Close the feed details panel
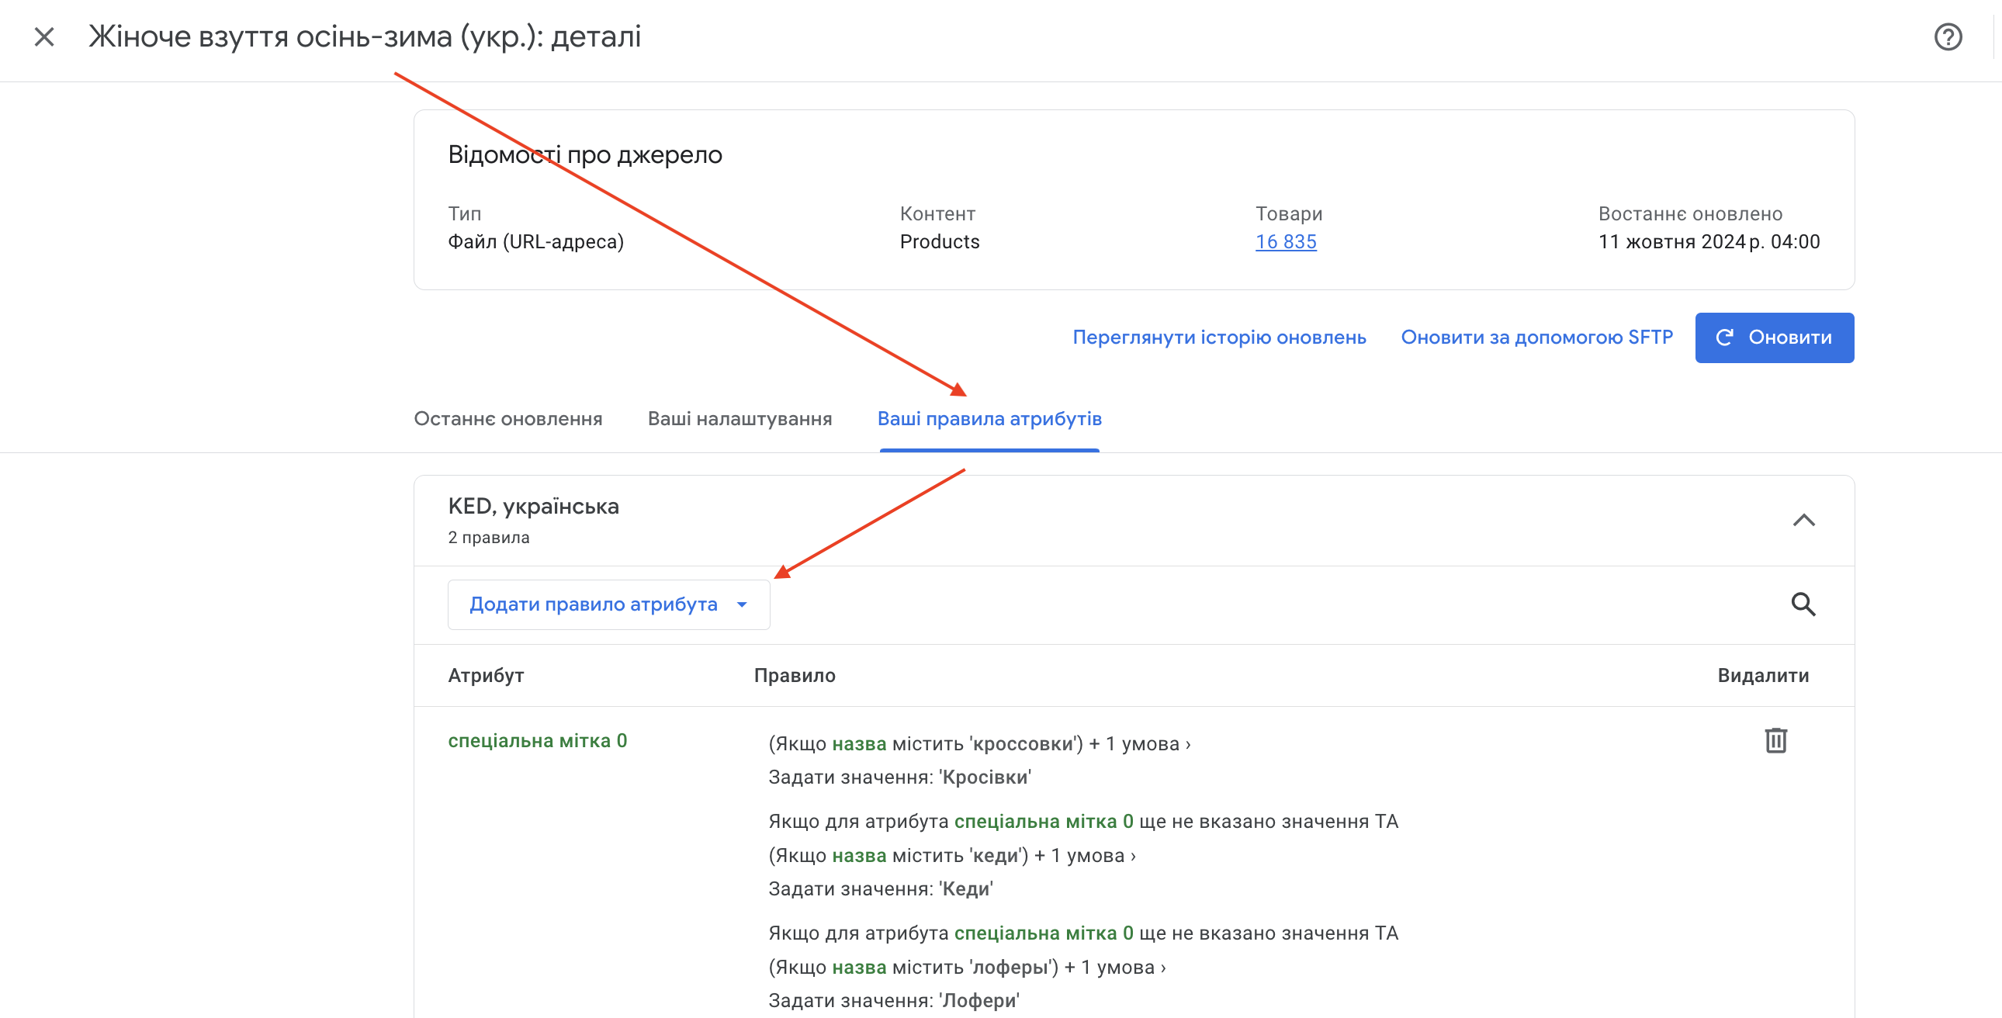The width and height of the screenshot is (2002, 1018). (44, 36)
